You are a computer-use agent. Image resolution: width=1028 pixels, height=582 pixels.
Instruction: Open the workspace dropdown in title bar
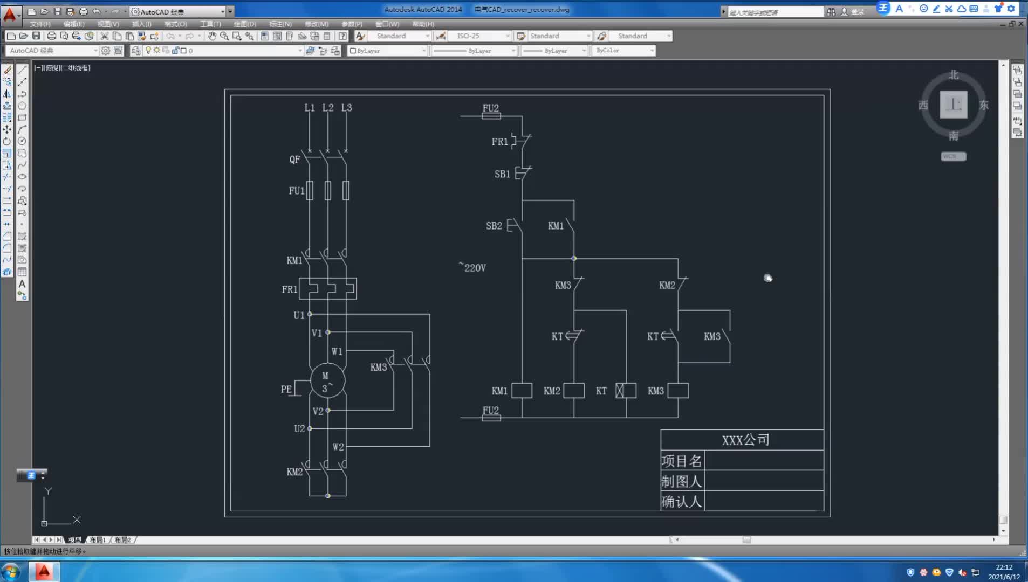point(177,11)
